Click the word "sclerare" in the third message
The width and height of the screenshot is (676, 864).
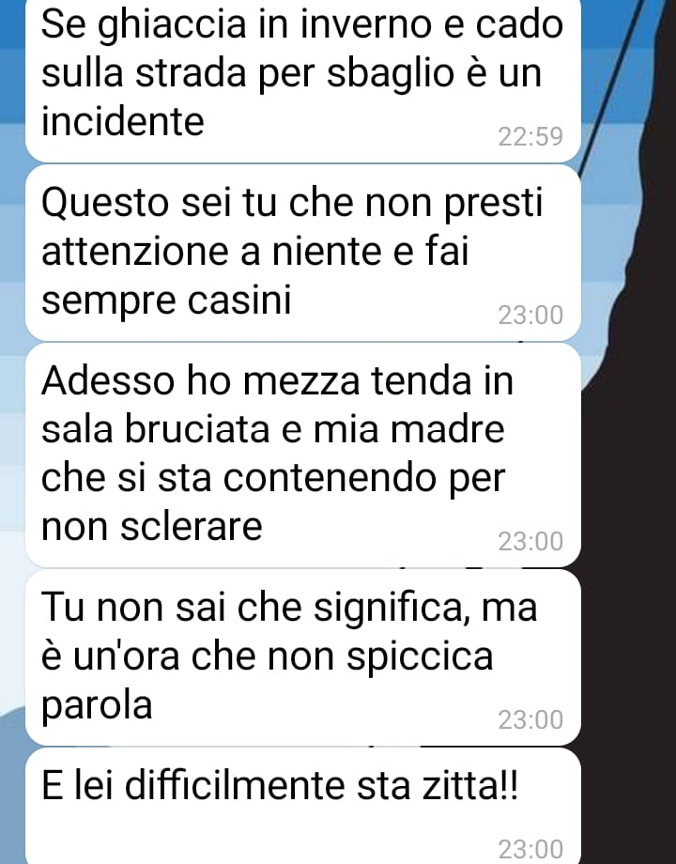(x=192, y=527)
